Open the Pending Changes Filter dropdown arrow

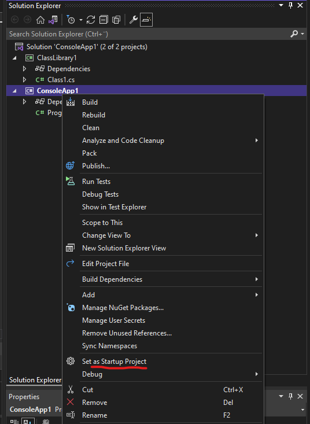click(x=80, y=20)
